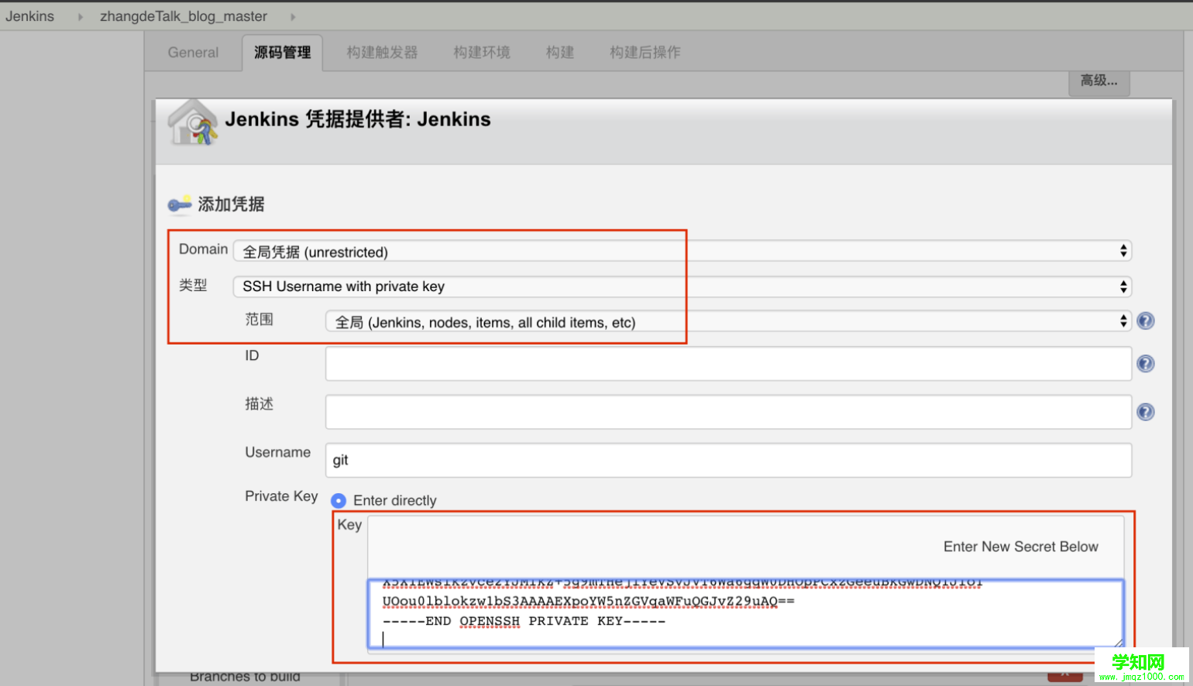Open the 类型 credential type dropdown
Viewport: 1193px width, 686px height.
tap(682, 286)
